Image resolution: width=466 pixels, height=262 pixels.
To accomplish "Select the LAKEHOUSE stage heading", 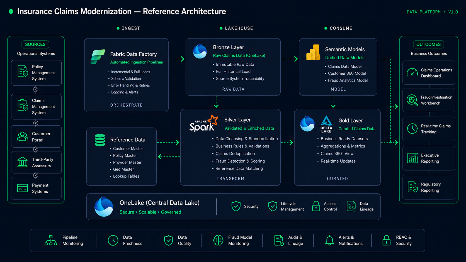I will 239,28.
